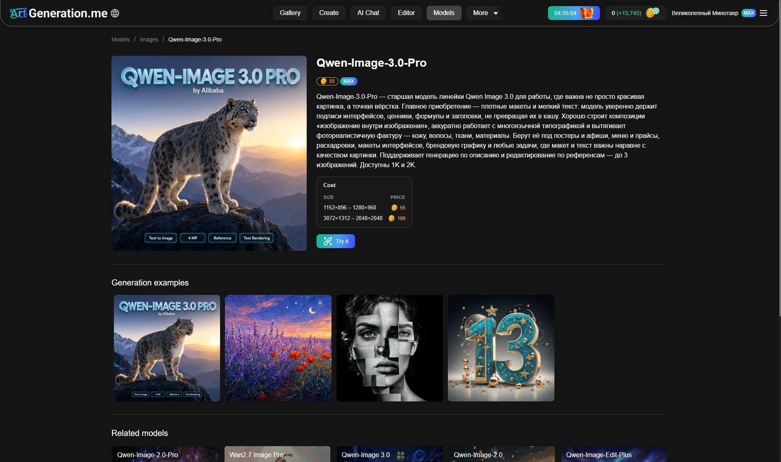Click the coin icon beside price 100
The image size is (781, 462).
[x=391, y=218]
